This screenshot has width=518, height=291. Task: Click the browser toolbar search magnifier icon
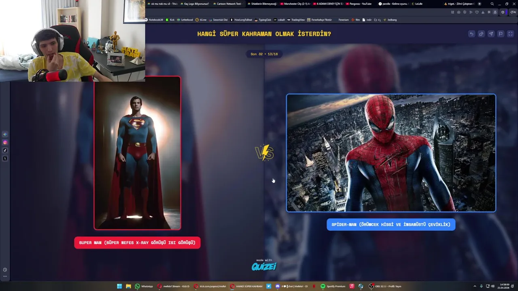(x=492, y=4)
